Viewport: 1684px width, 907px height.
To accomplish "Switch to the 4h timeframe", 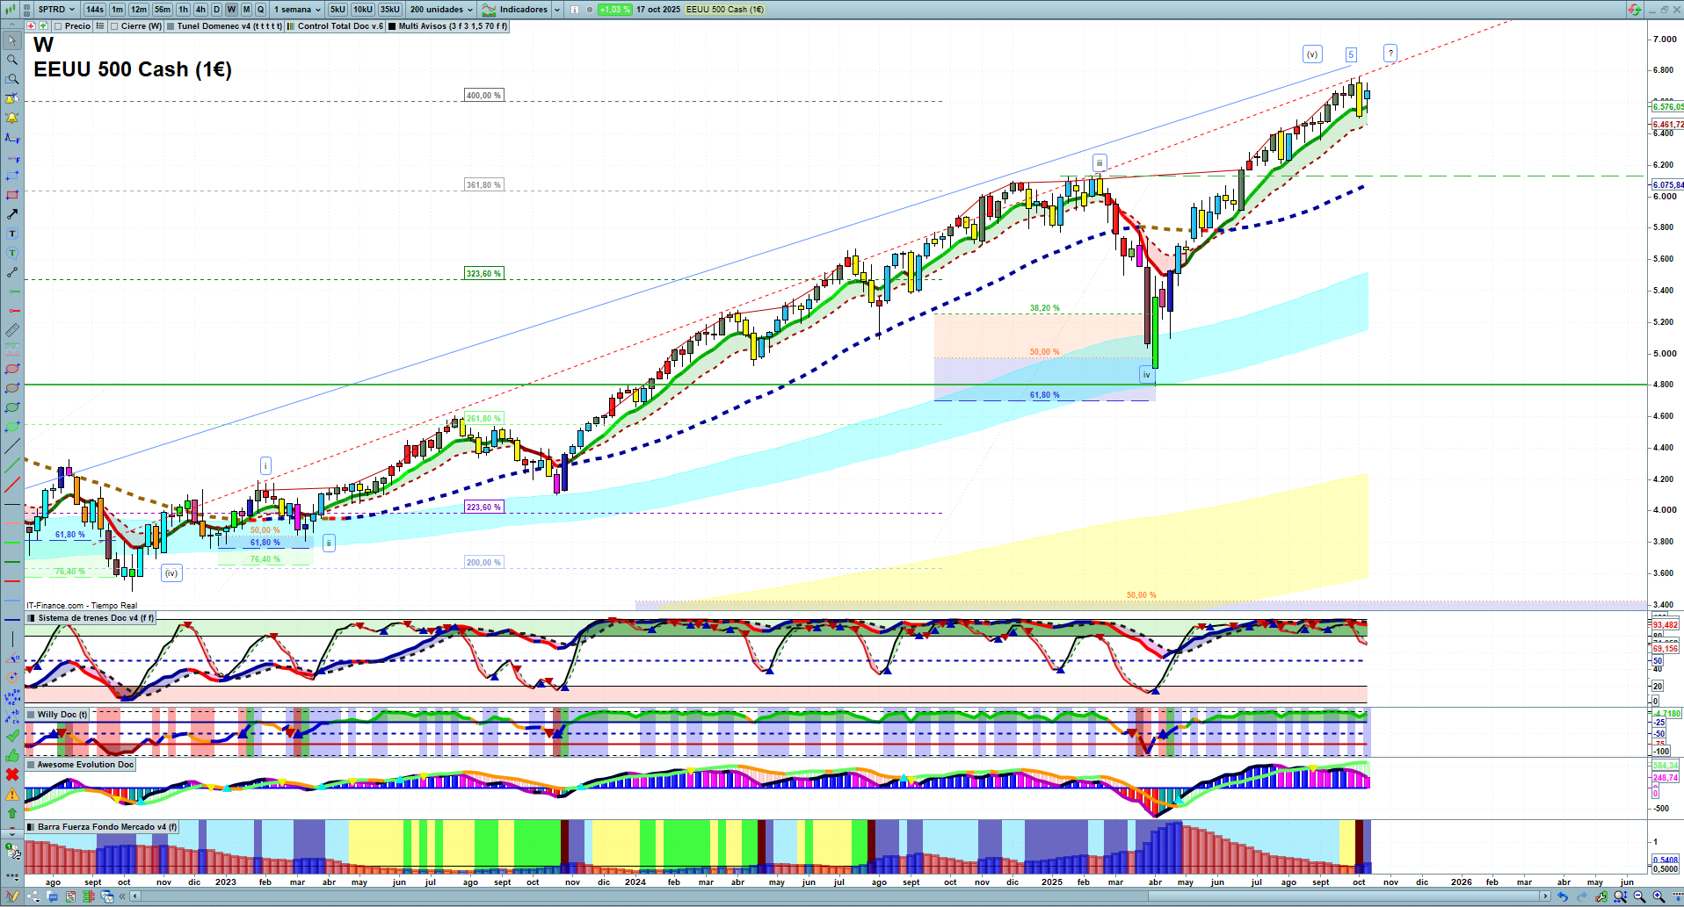I will click(x=200, y=10).
